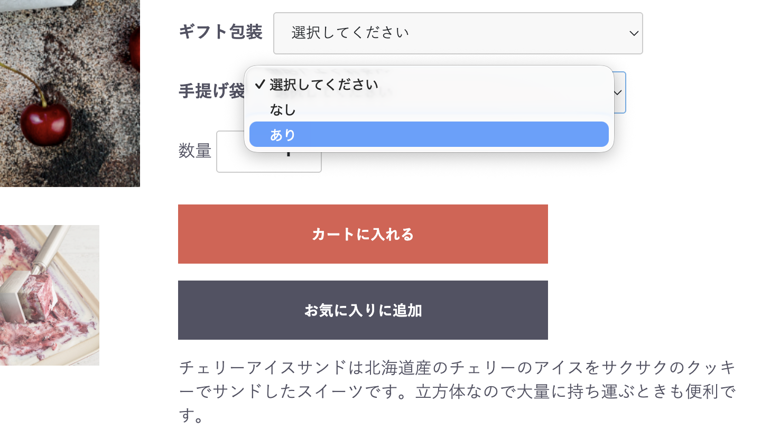This screenshot has height=429, width=761.
Task: Click the ギフト包装 label
Action: [x=220, y=32]
